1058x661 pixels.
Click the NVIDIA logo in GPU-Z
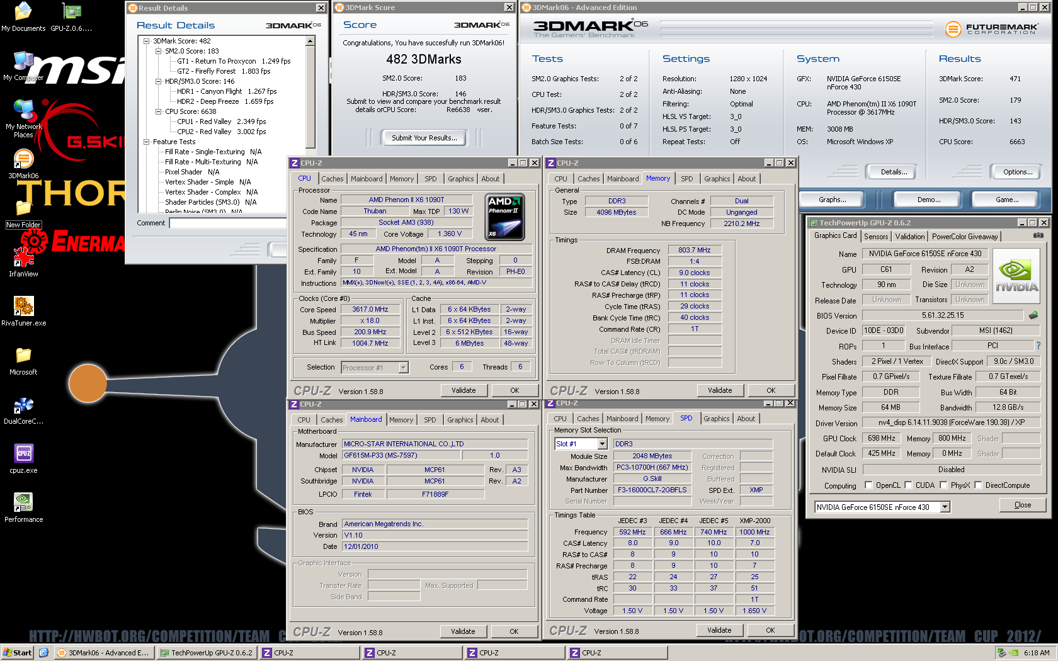pyautogui.click(x=1016, y=276)
